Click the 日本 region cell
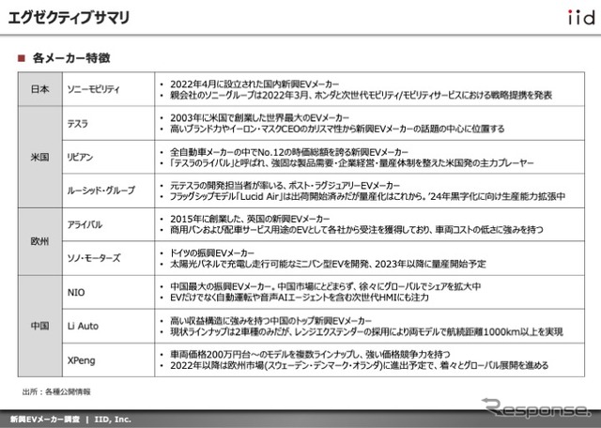The width and height of the screenshot is (601, 428). click(x=39, y=89)
